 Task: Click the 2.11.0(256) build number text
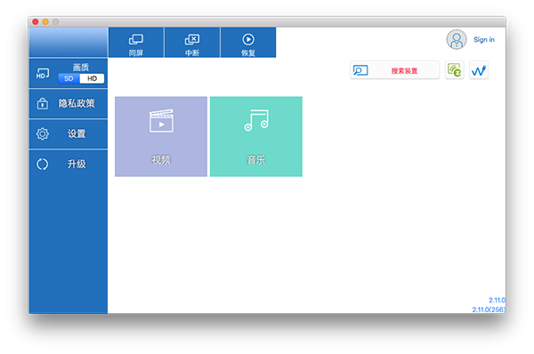[489, 310]
